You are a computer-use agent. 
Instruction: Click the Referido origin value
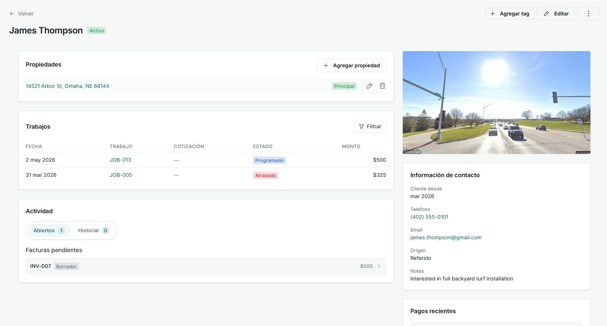[421, 258]
